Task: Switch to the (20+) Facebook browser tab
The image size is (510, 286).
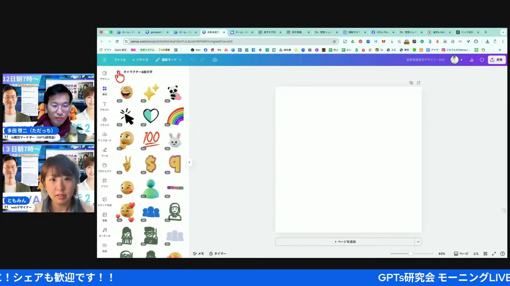Action: (x=383, y=32)
